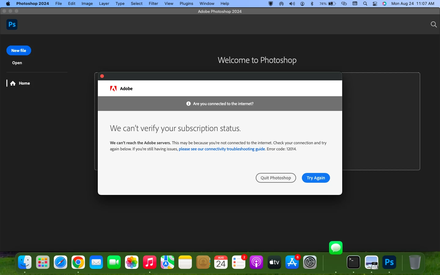Click the Open button in the sidebar
Image resolution: width=440 pixels, height=275 pixels.
click(x=17, y=63)
